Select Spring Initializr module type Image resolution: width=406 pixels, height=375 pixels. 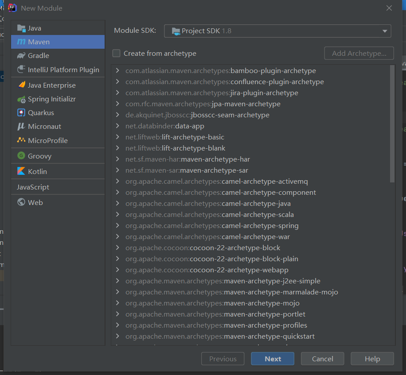(58, 99)
